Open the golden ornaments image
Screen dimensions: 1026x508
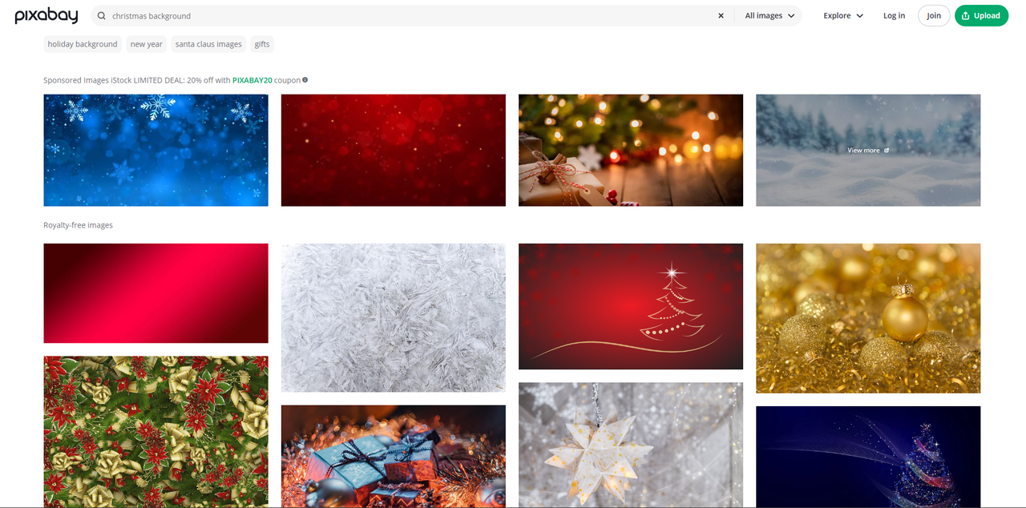click(868, 318)
